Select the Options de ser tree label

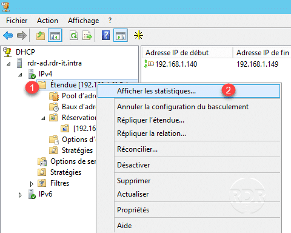[73, 161]
